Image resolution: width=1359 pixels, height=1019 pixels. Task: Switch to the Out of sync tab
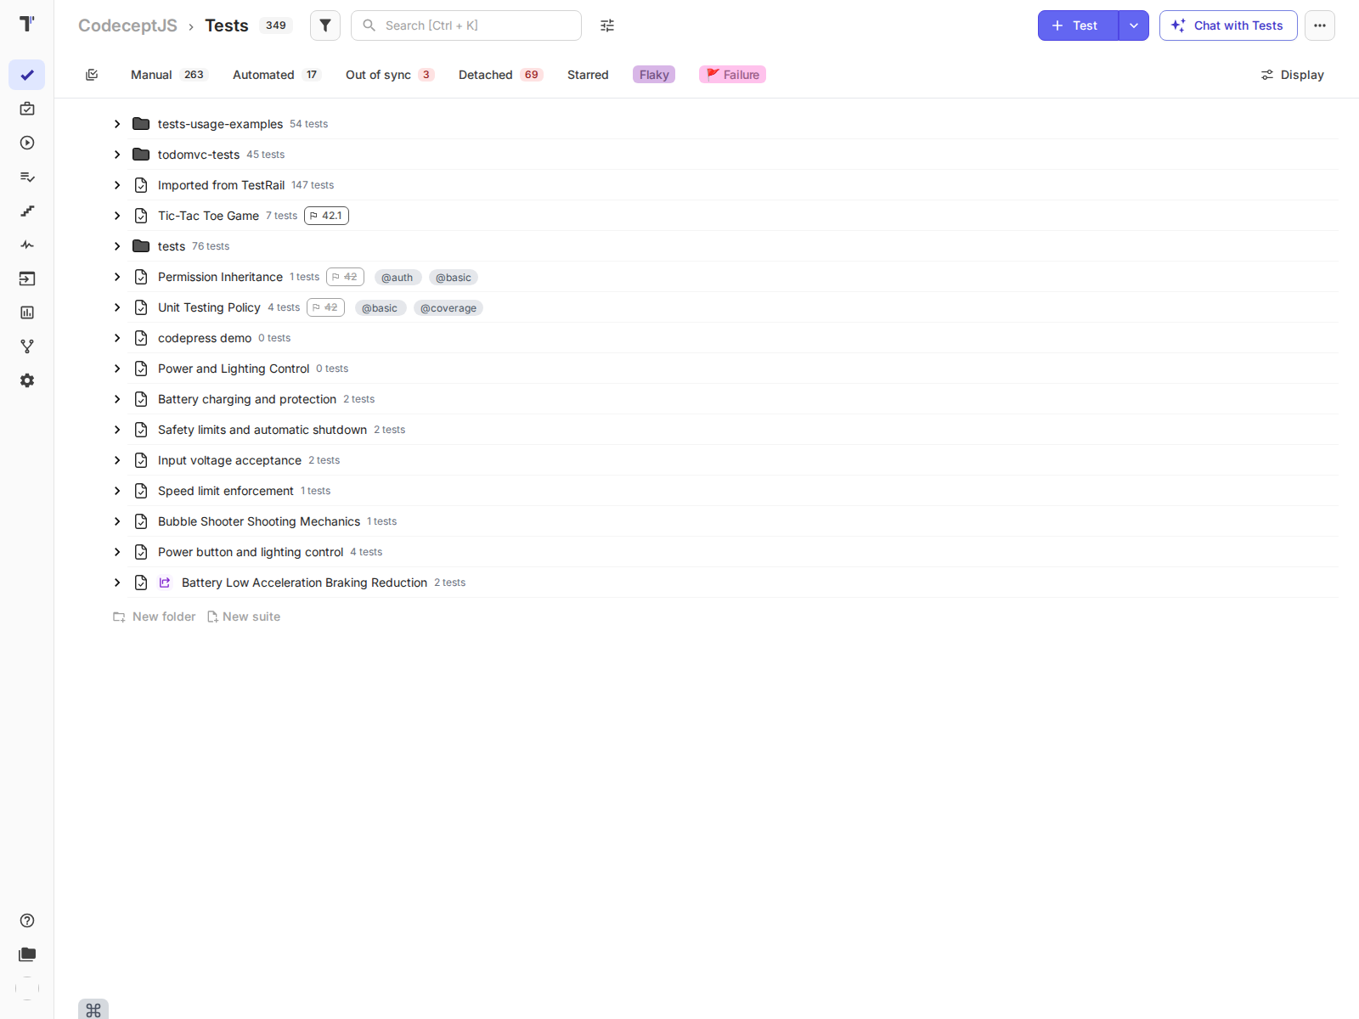(x=390, y=75)
